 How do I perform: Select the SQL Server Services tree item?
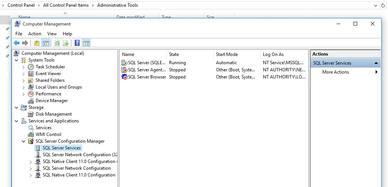tap(62, 148)
